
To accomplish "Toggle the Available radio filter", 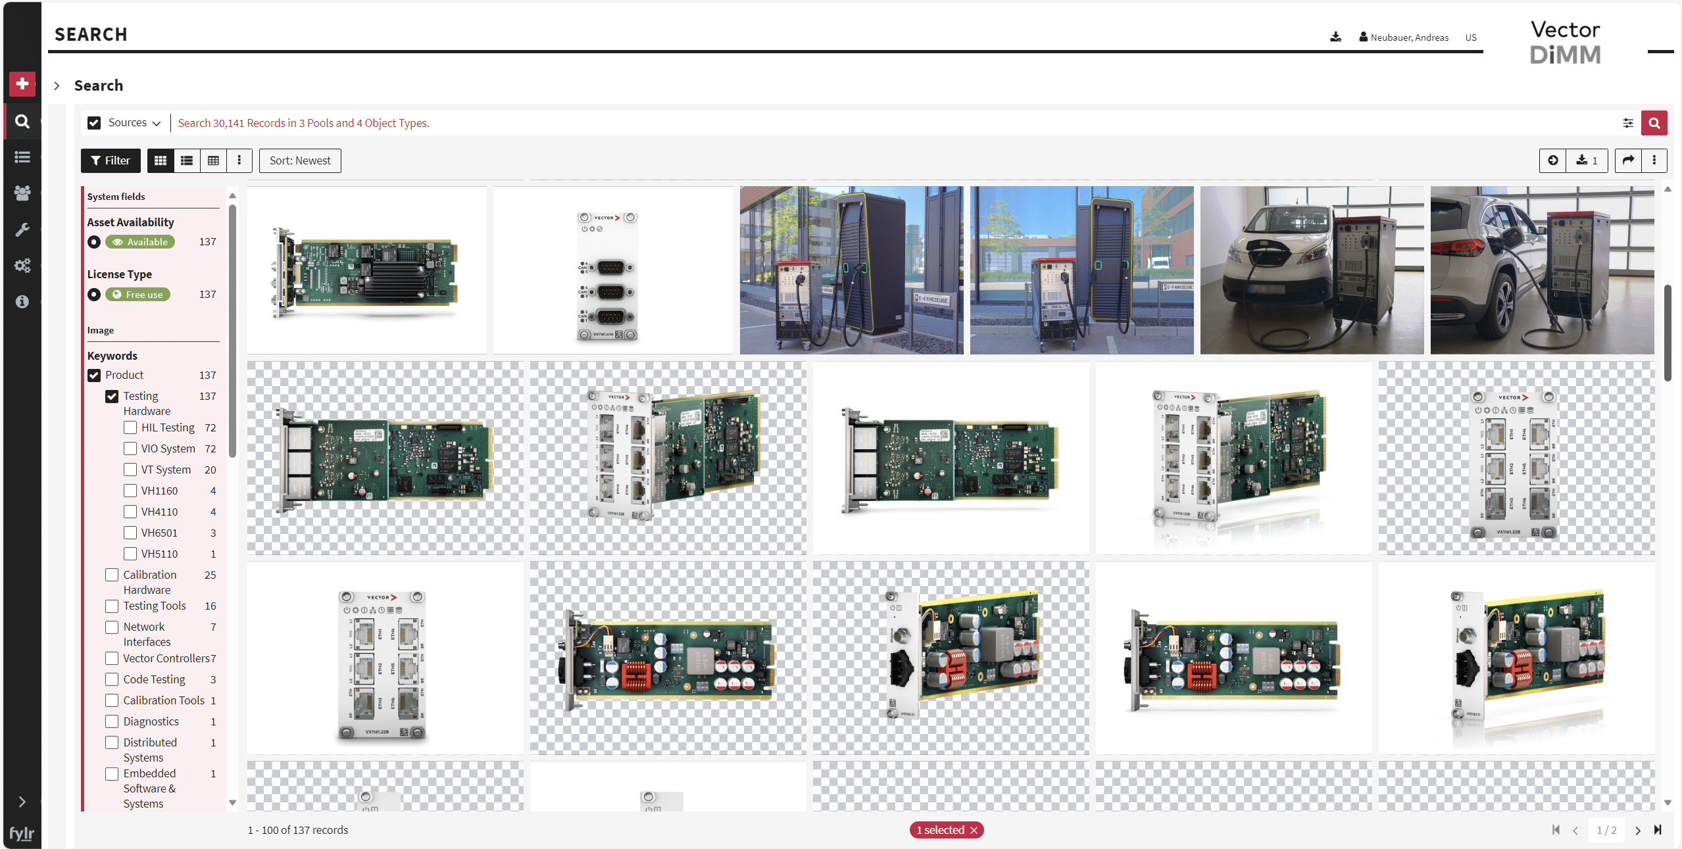I will pos(94,242).
